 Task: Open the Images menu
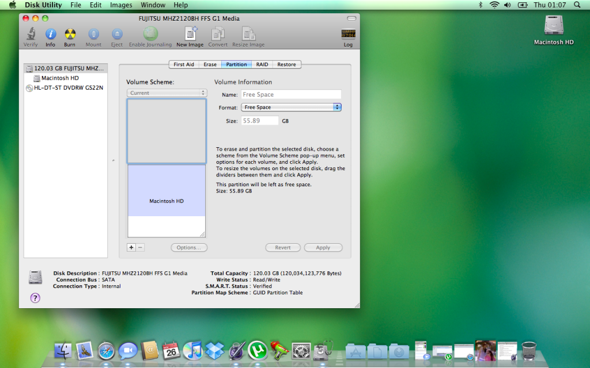point(121,5)
